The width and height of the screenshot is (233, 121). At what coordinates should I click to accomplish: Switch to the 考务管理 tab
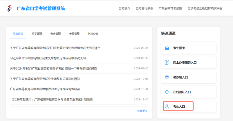56,34
